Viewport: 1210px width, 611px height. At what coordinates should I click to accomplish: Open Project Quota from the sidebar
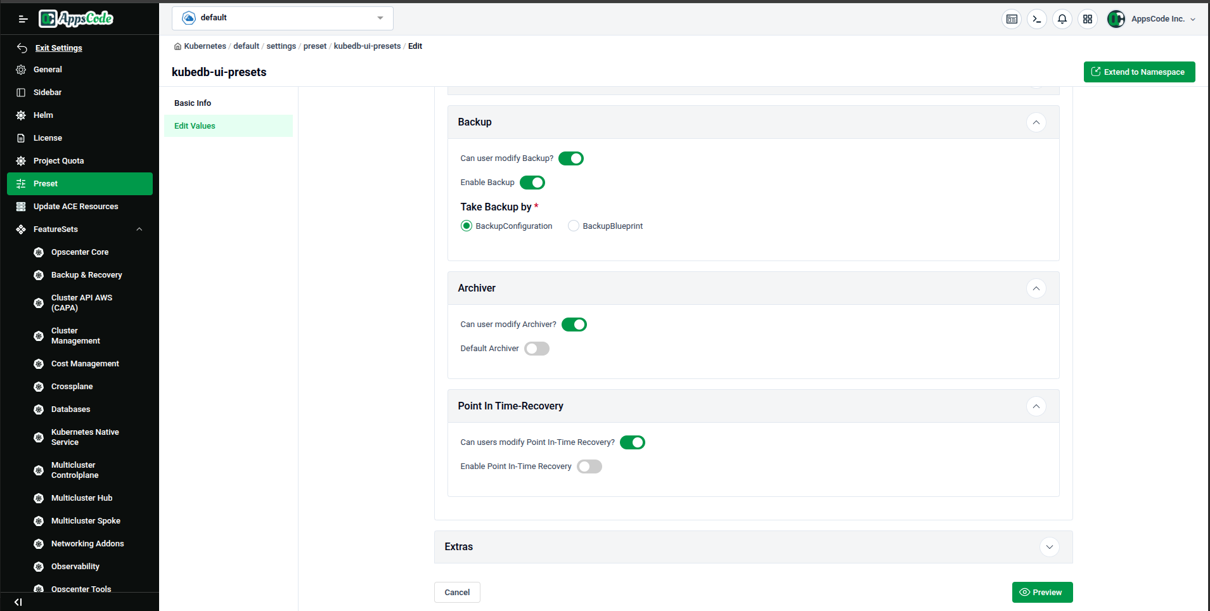pos(58,160)
